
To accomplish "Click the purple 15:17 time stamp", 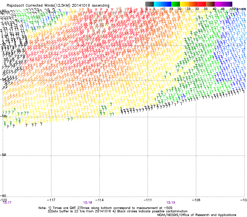I will pos(7,203).
